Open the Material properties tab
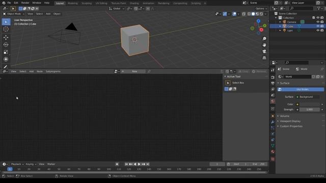326x183 pixels. (x=273, y=151)
